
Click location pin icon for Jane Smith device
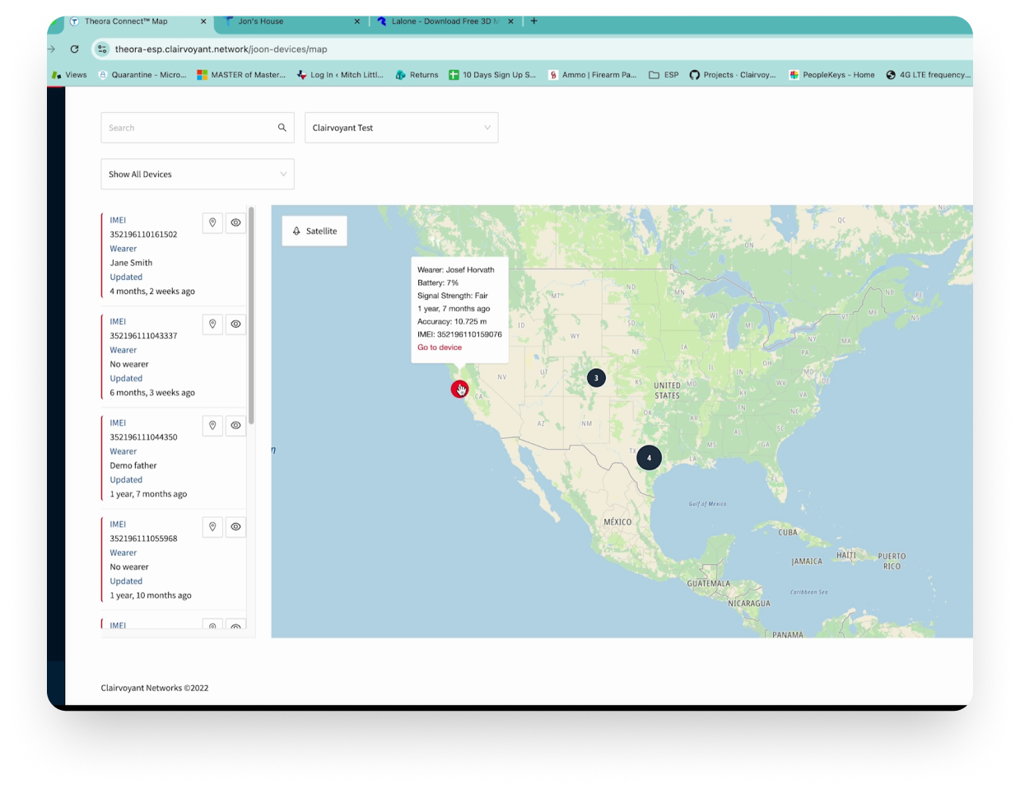point(212,223)
